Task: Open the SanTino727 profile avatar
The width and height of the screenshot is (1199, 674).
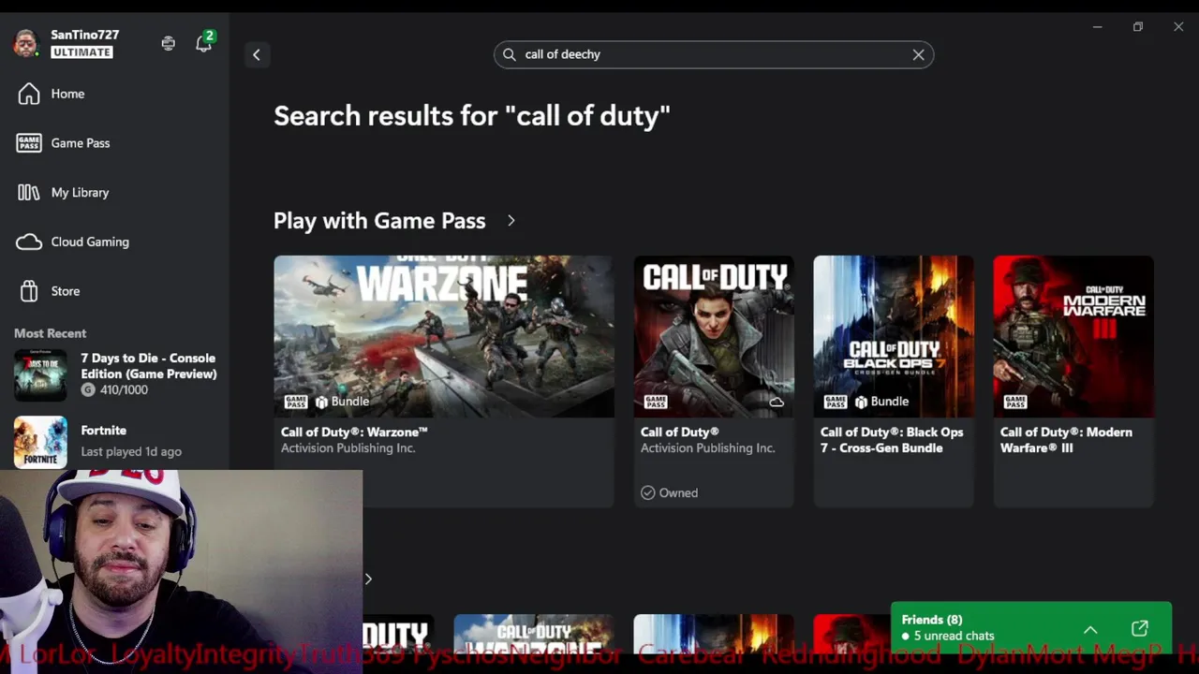Action: [25, 43]
